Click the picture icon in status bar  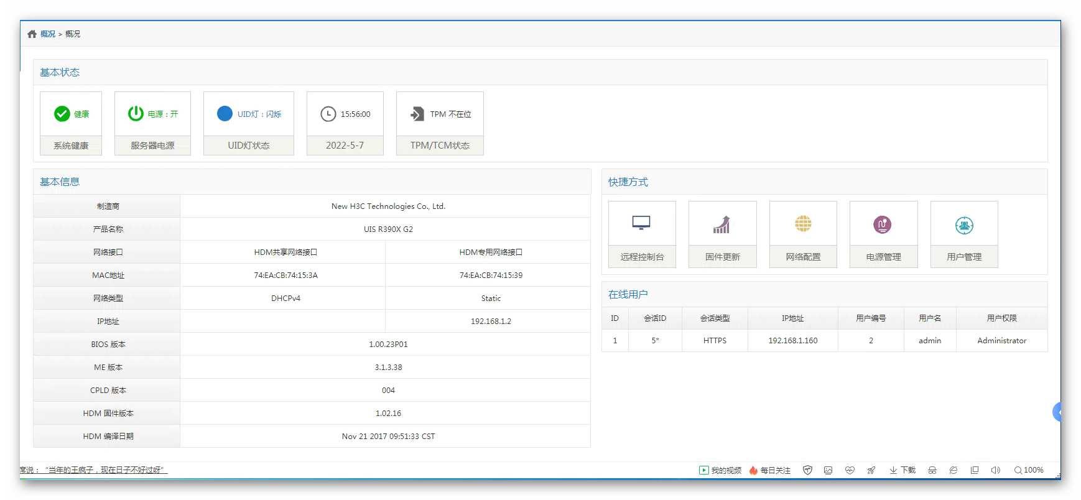click(x=828, y=470)
